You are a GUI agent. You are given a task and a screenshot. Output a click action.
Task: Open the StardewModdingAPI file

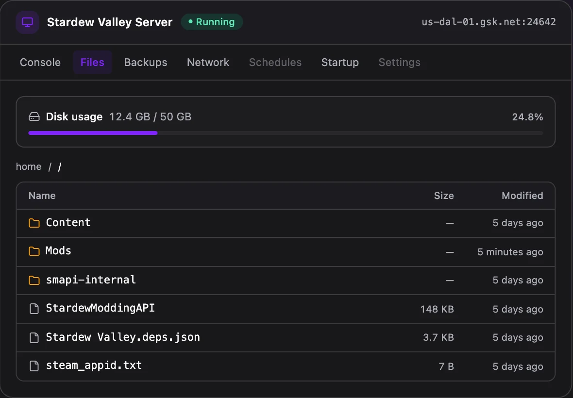pyautogui.click(x=286, y=309)
